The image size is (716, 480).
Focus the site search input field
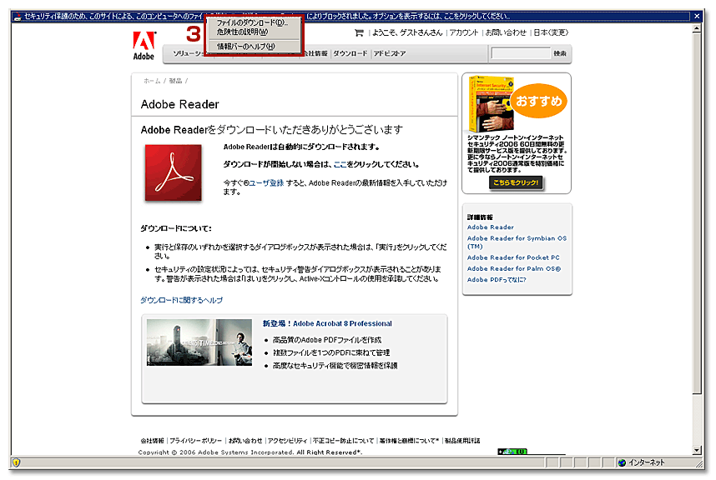521,53
